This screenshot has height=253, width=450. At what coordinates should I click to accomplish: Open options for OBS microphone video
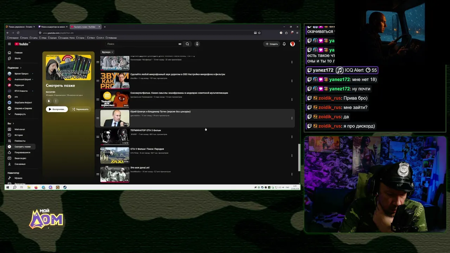(292, 81)
